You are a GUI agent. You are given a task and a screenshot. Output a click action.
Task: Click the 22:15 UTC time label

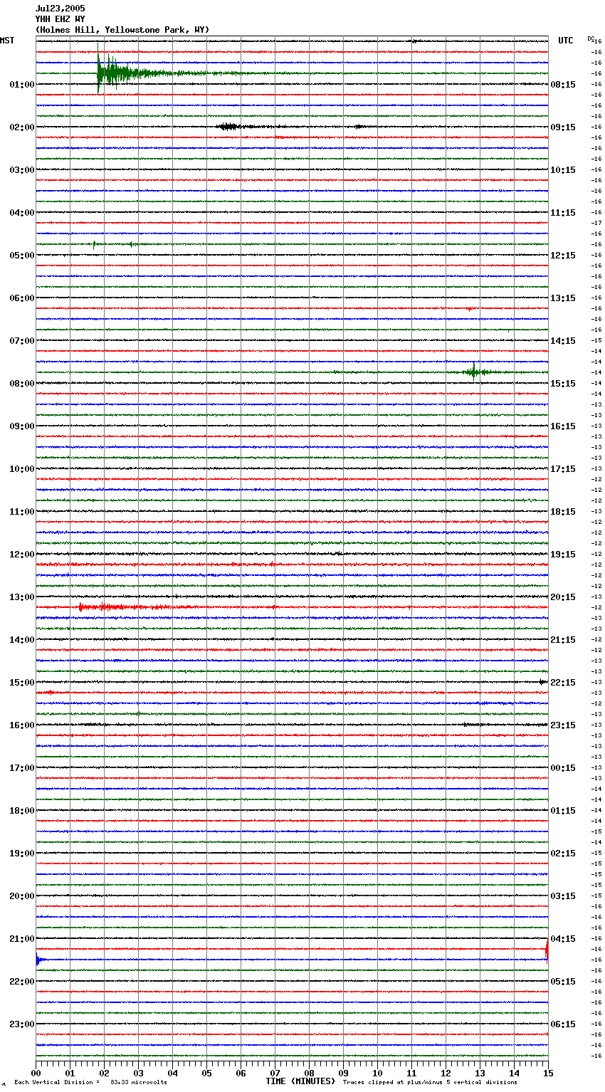click(563, 683)
